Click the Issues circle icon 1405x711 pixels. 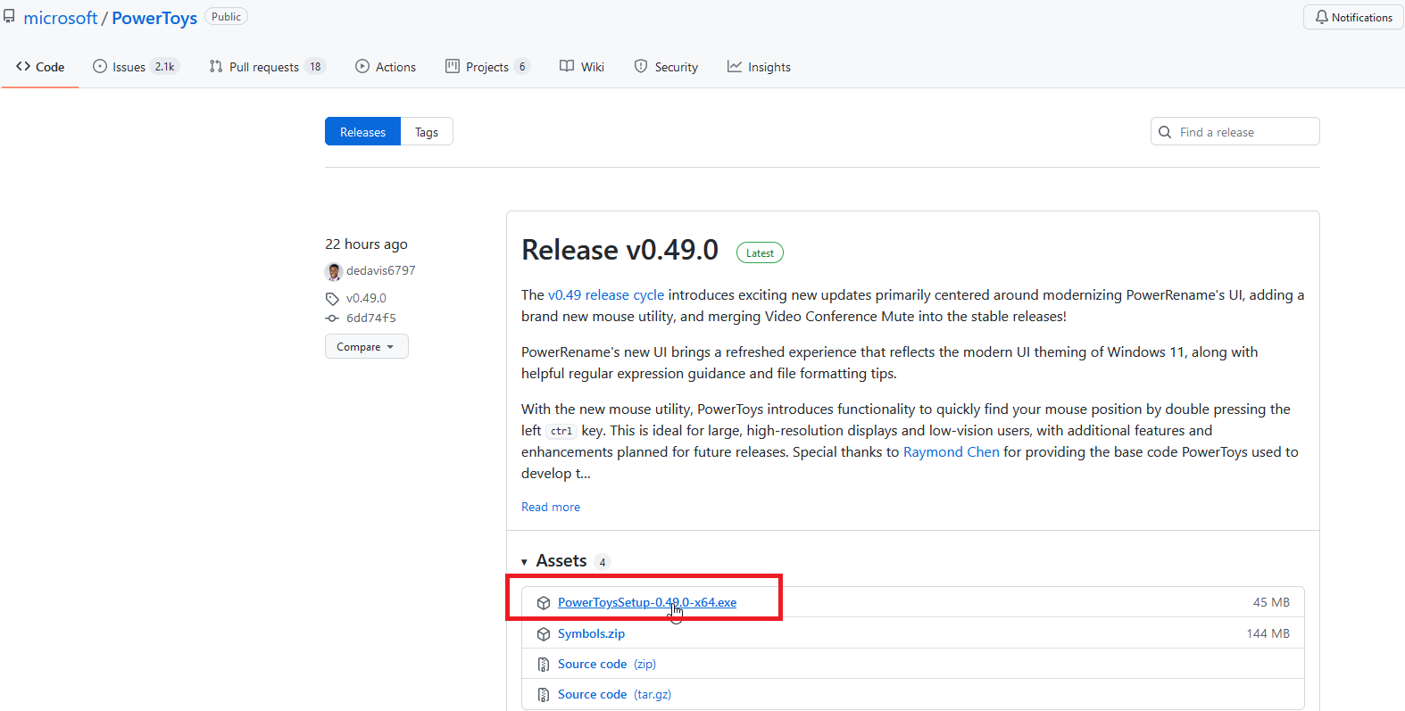(100, 66)
